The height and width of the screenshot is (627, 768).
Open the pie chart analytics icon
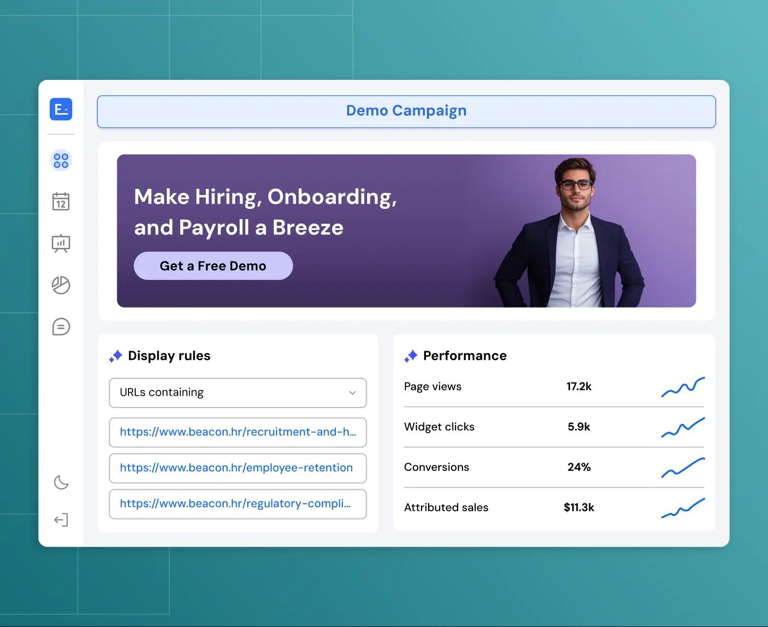click(61, 285)
